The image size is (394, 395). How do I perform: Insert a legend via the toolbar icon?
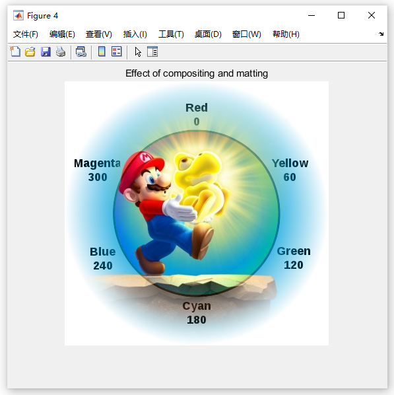pyautogui.click(x=117, y=52)
